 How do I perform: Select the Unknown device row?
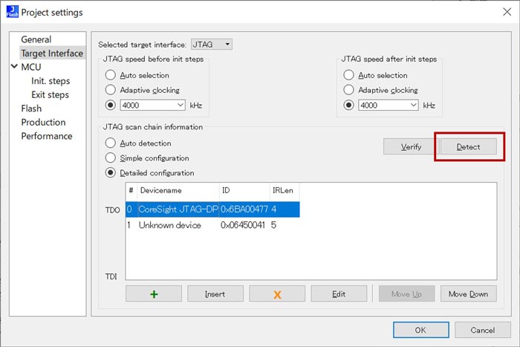coord(212,225)
